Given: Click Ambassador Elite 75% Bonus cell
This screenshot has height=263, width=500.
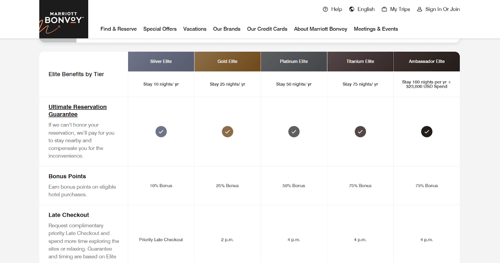Looking at the screenshot, I should (427, 186).
